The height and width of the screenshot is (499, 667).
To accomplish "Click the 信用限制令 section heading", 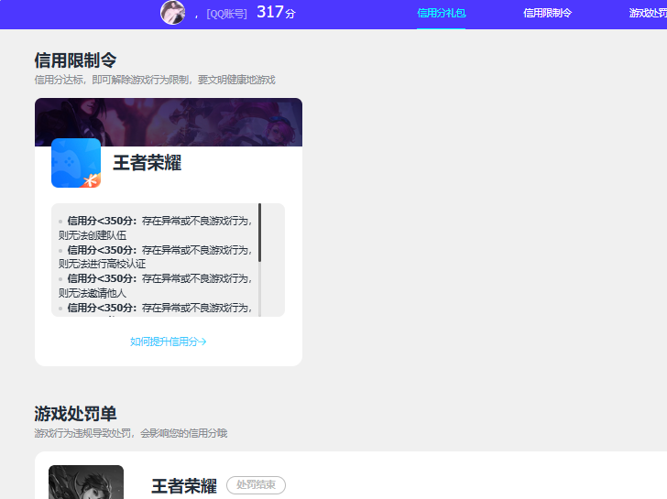I will point(75,60).
